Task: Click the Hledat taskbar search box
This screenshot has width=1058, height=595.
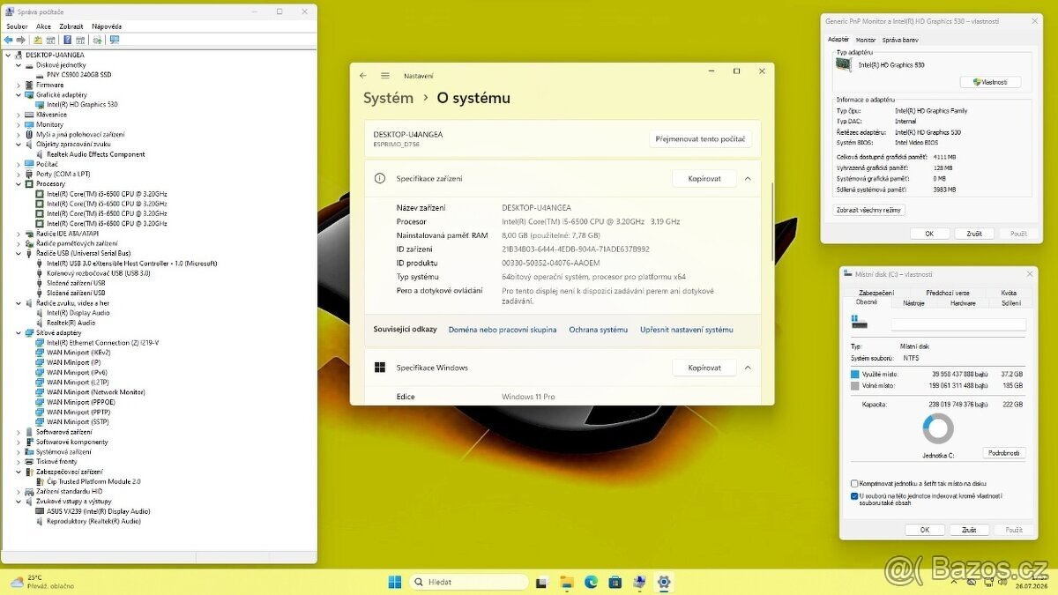Action: point(468,582)
